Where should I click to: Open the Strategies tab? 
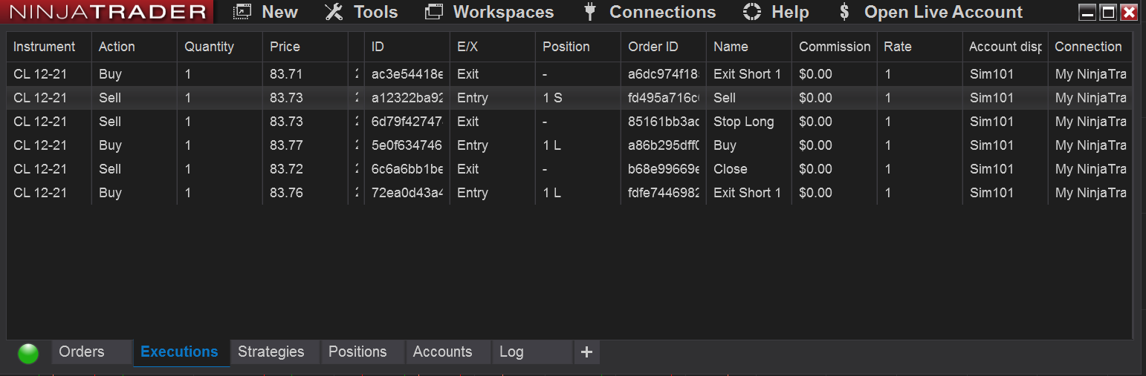(x=271, y=352)
